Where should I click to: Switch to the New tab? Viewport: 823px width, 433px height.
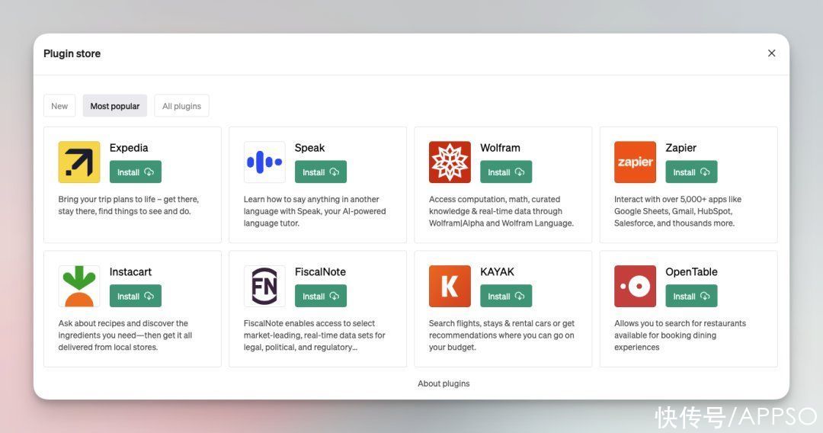pos(59,106)
